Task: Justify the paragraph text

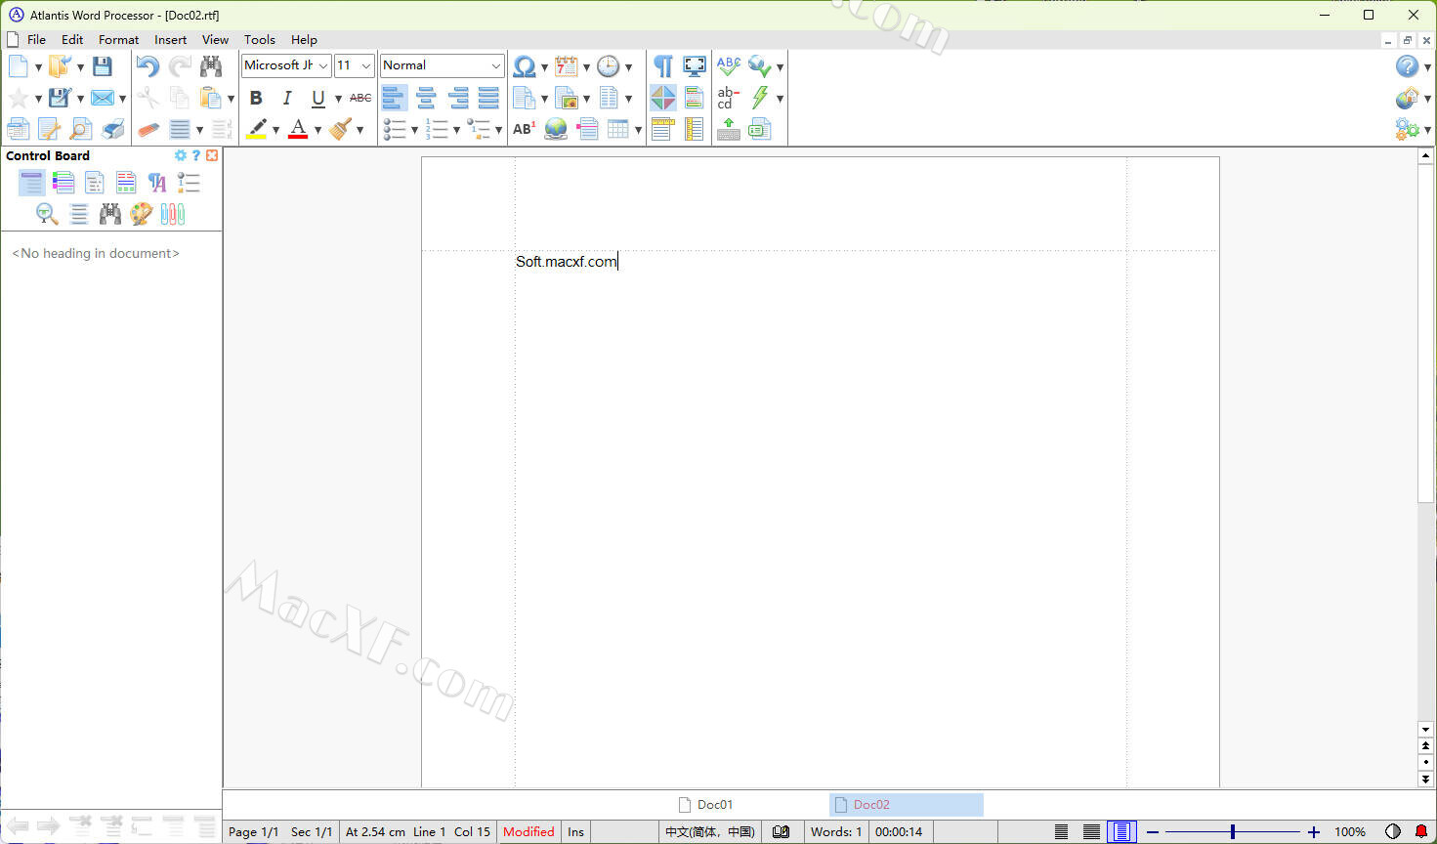Action: click(x=488, y=98)
